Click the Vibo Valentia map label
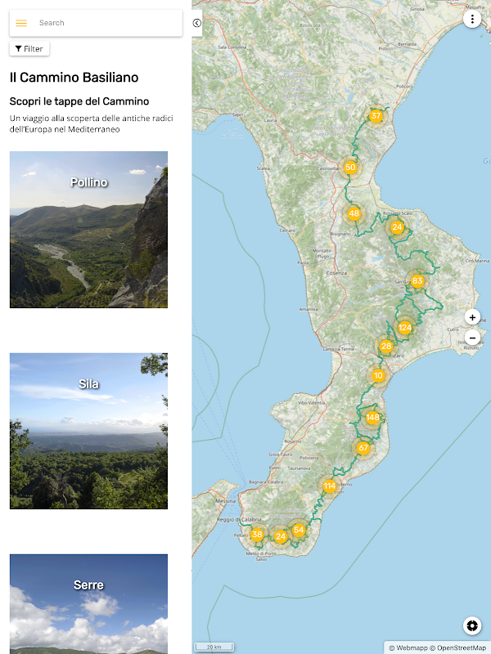This screenshot has height=654, width=491. click(x=312, y=403)
